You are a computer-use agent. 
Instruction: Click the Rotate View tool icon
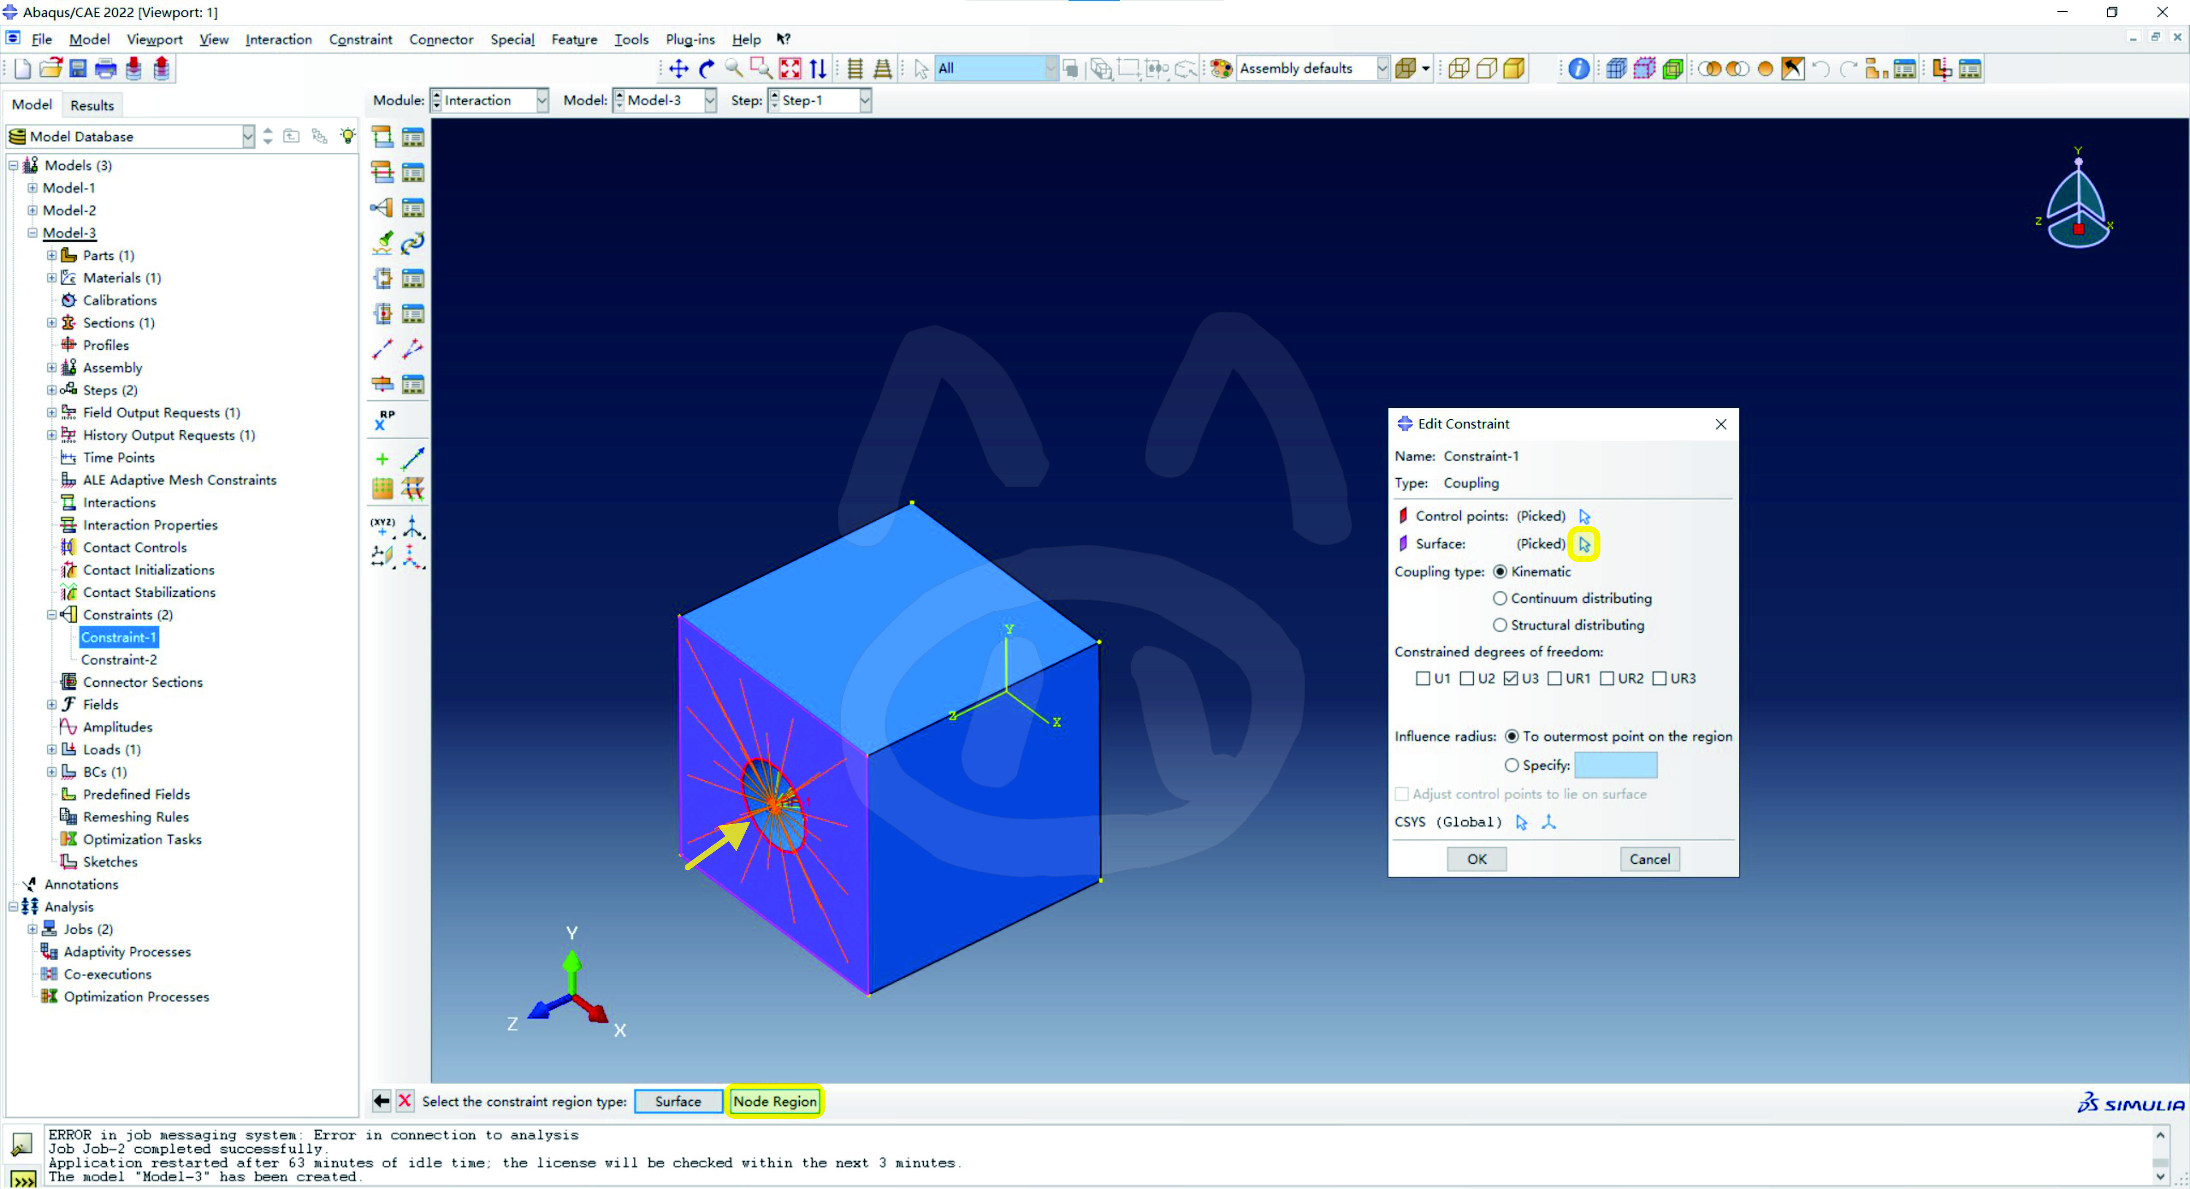point(707,69)
